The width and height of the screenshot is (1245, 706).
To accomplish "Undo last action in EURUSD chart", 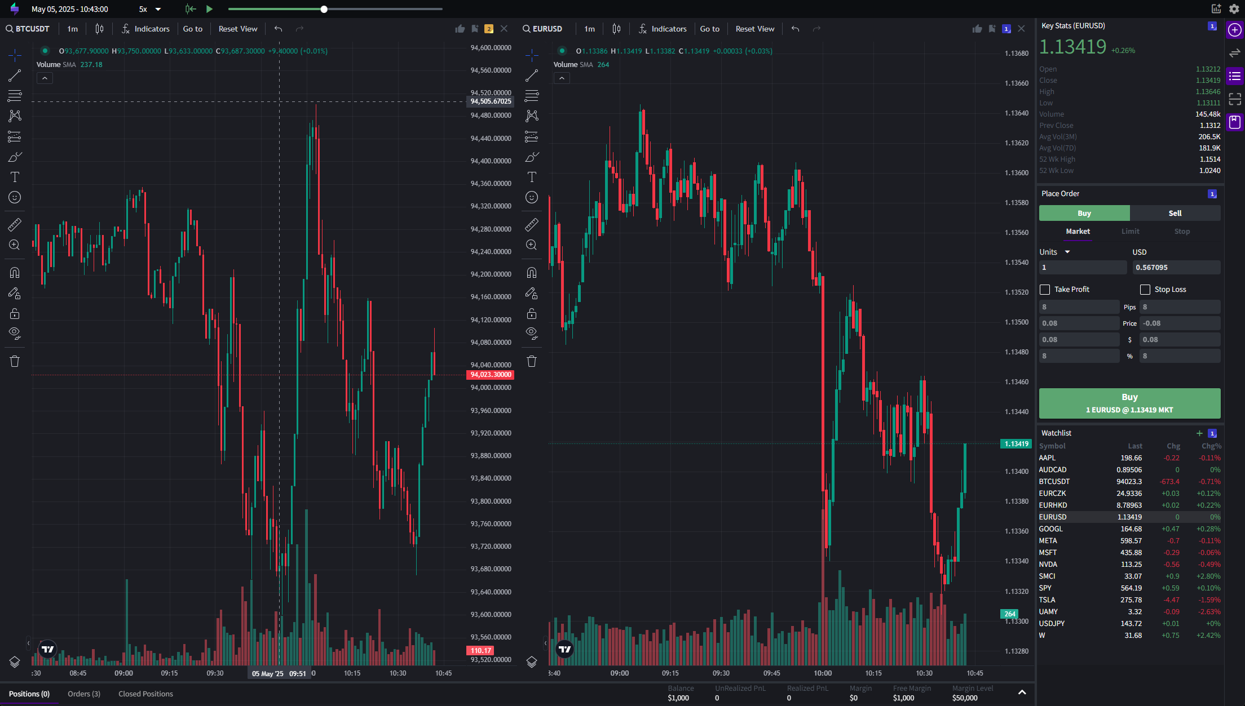I will pyautogui.click(x=795, y=29).
